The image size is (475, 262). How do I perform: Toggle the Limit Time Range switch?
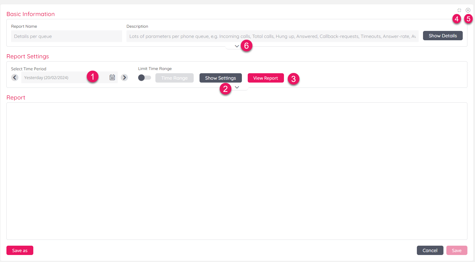click(144, 78)
